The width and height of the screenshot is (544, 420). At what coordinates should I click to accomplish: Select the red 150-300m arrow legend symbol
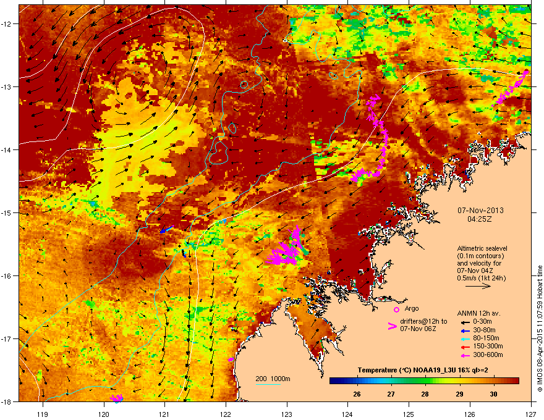465,346
